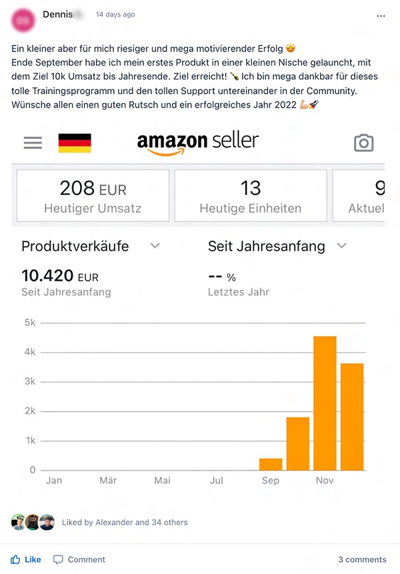Click the Comment speech bubble icon

click(x=58, y=560)
